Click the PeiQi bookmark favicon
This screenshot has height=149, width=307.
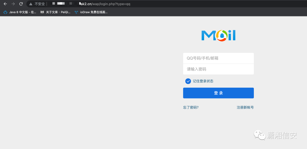pos(42,12)
